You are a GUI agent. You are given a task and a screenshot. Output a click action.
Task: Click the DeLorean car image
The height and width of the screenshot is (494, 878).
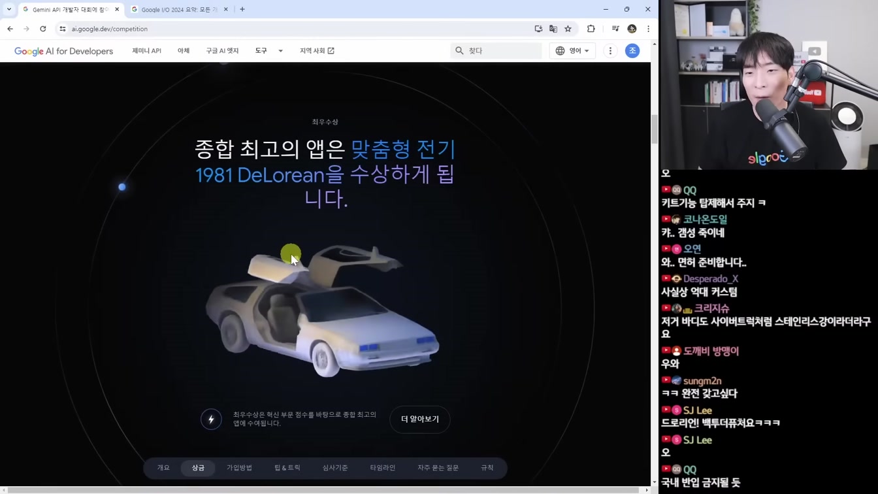[323, 311]
